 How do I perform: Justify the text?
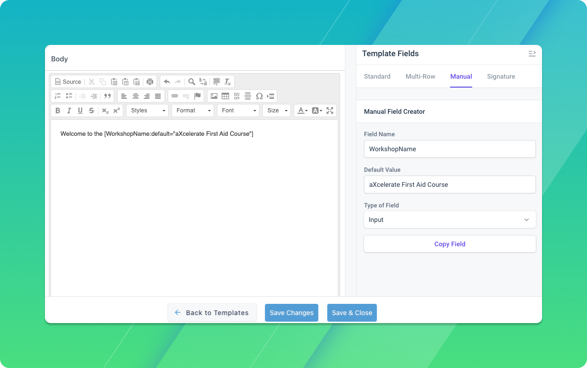pos(158,96)
